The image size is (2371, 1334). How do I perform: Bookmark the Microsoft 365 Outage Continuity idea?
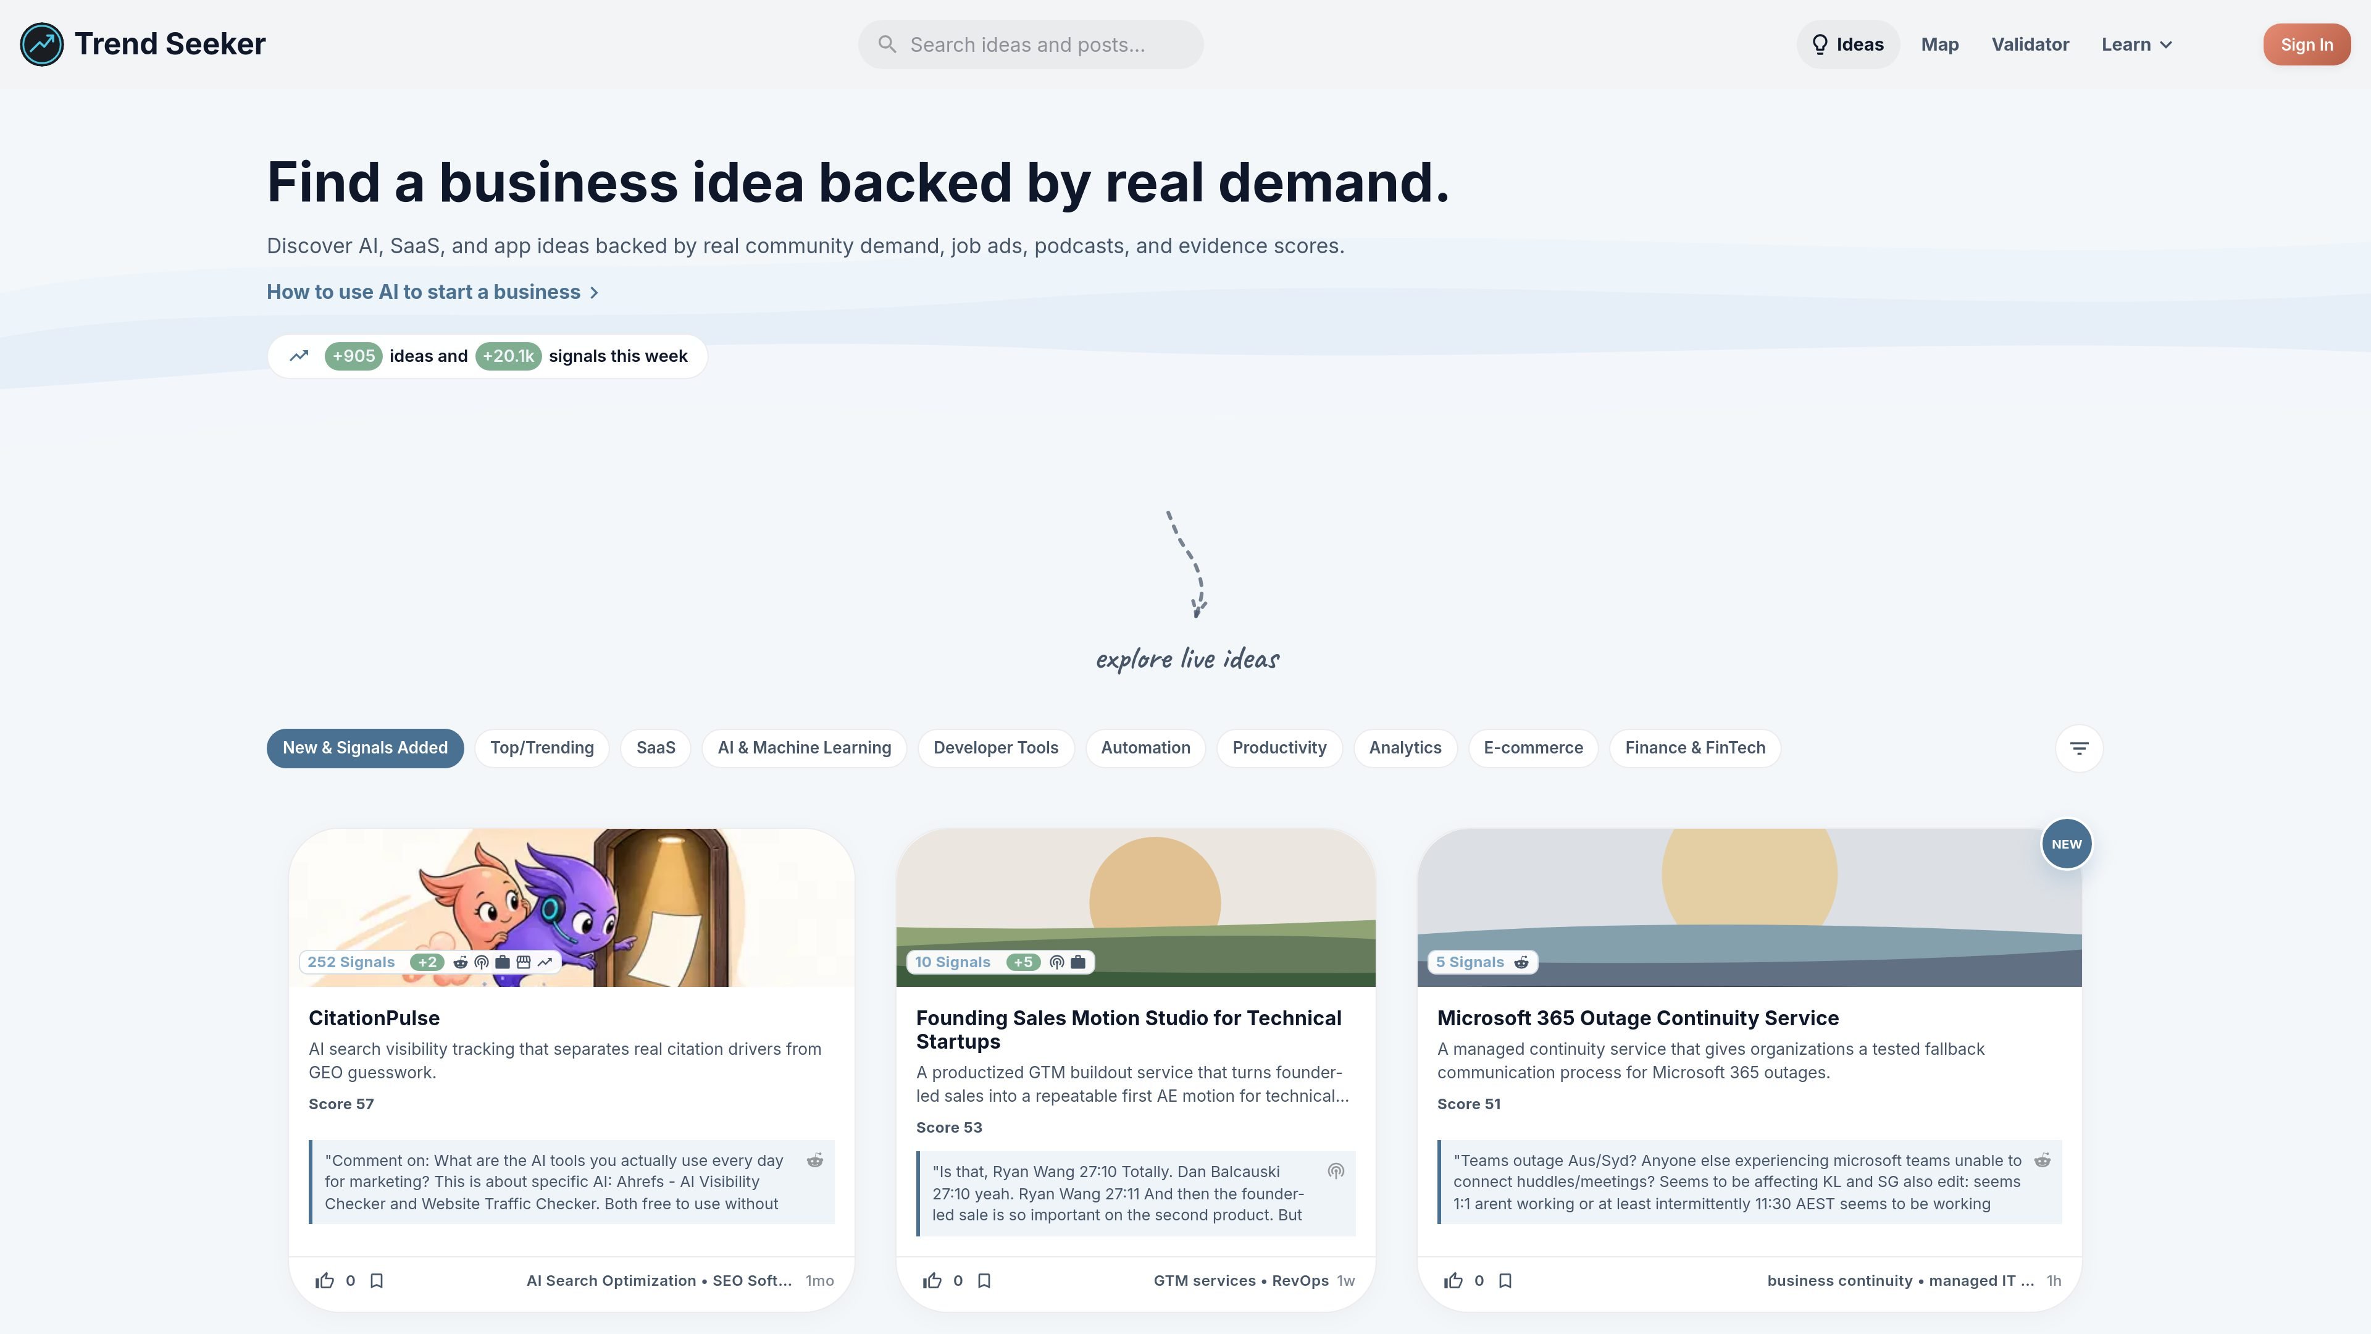point(1505,1281)
